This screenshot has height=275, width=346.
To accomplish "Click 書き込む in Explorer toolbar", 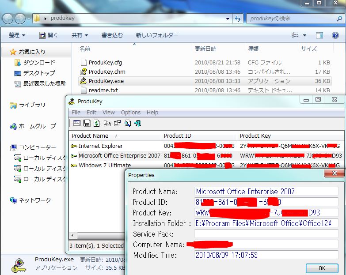I will click(112, 35).
